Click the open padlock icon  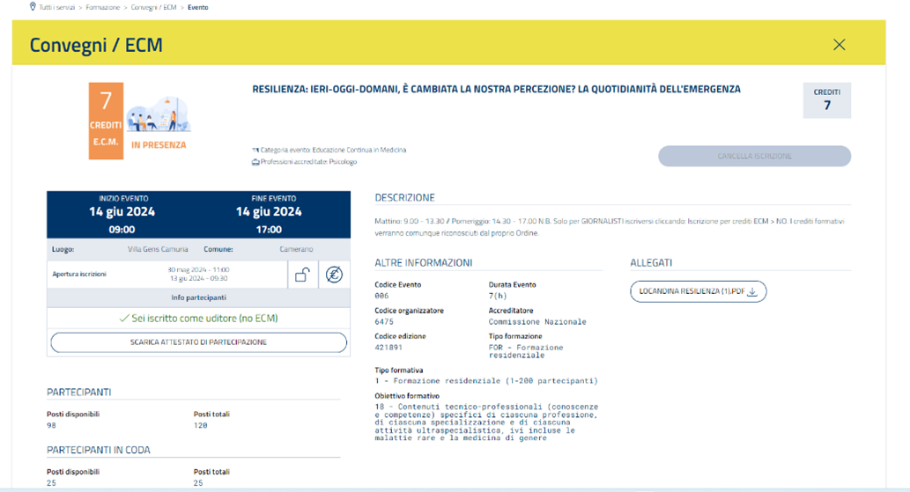(x=302, y=275)
